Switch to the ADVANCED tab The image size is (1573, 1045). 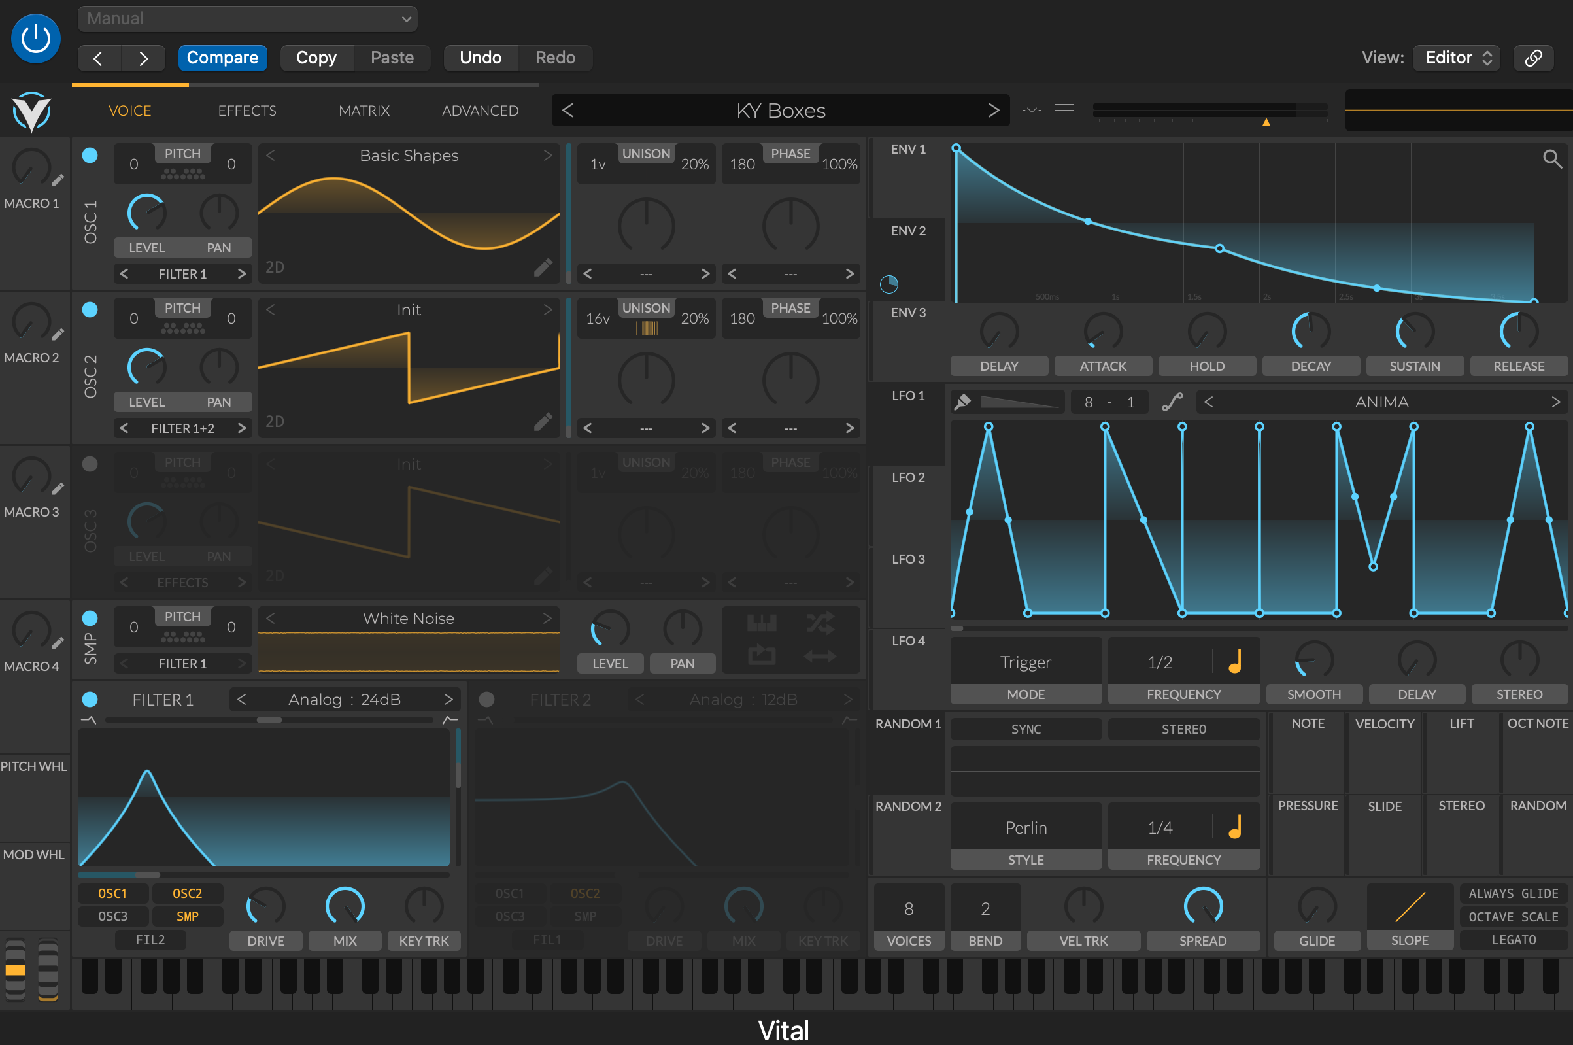[480, 111]
